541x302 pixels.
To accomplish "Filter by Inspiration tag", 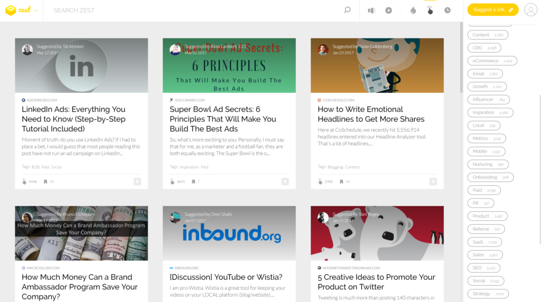I will pyautogui.click(x=490, y=112).
